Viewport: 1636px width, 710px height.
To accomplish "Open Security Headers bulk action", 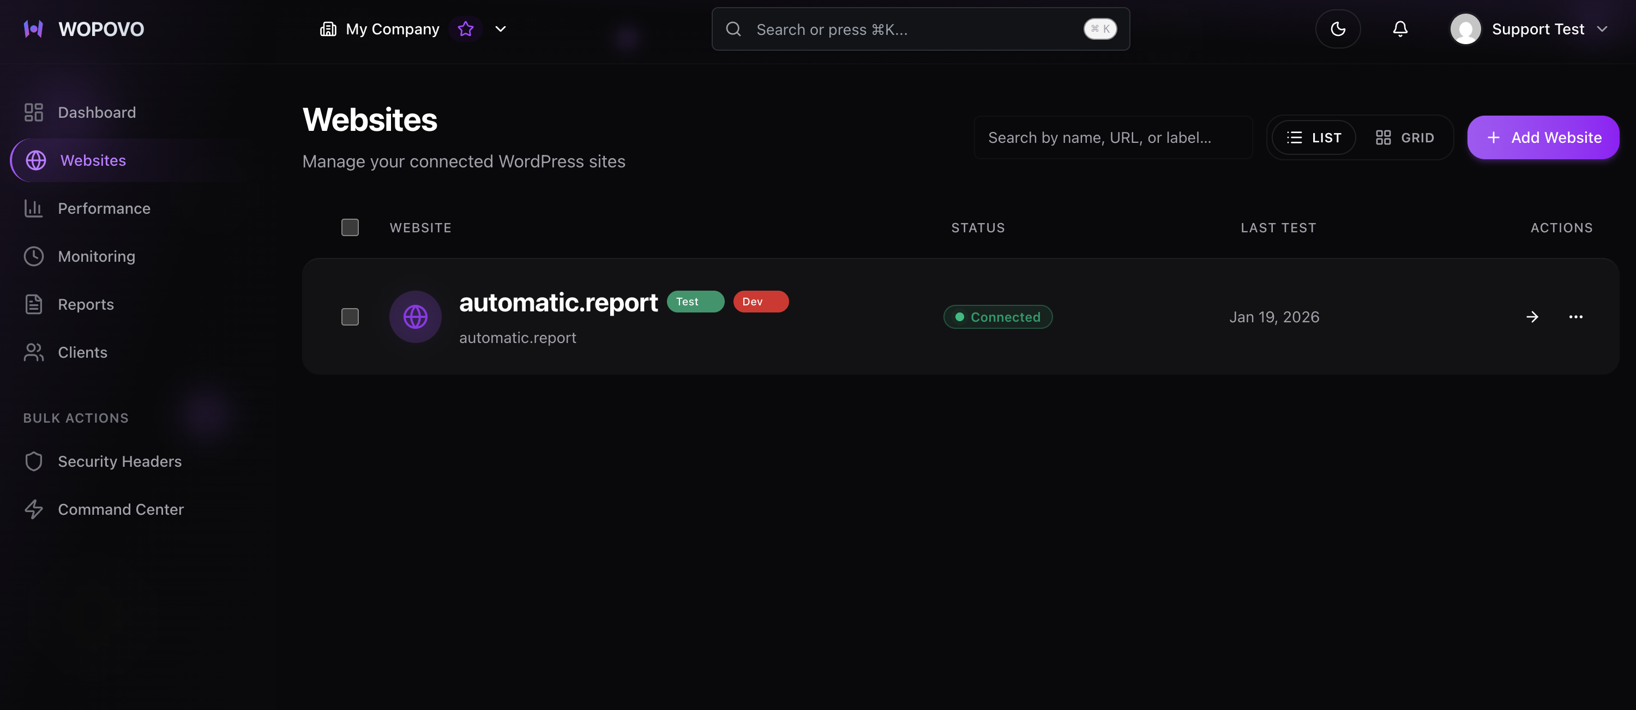I will click(x=119, y=462).
